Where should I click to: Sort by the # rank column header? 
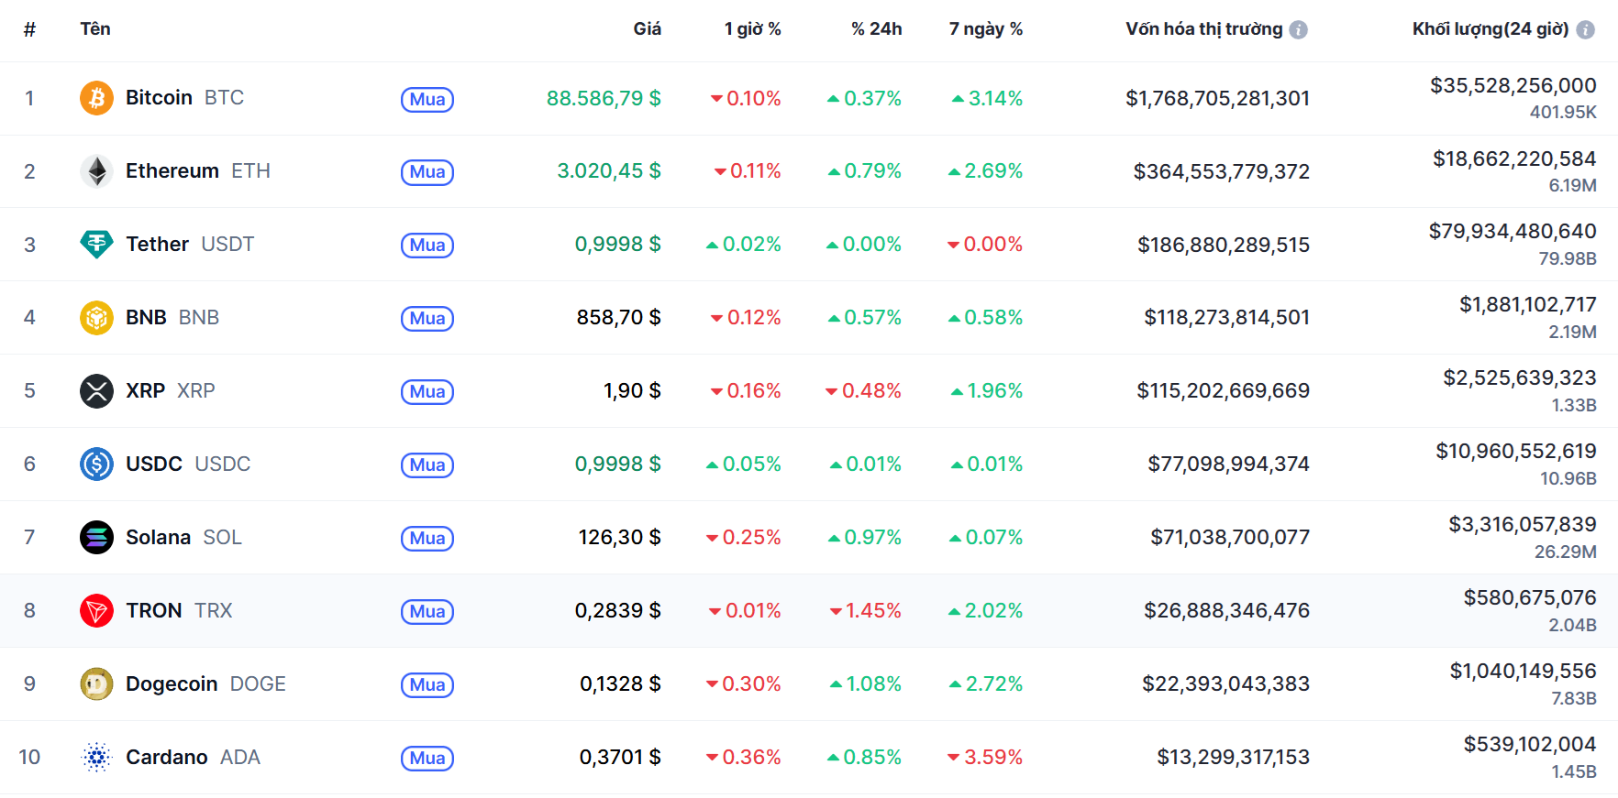(29, 29)
